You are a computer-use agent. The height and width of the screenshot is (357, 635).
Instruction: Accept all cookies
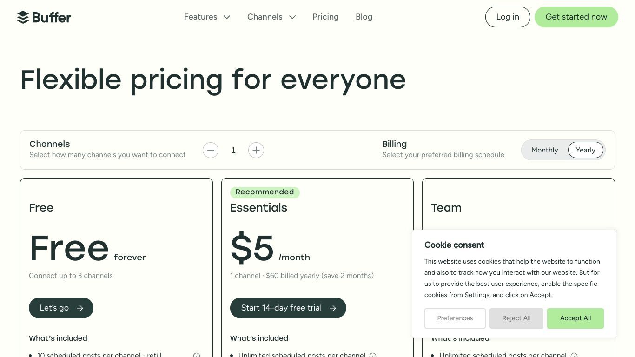pos(575,318)
